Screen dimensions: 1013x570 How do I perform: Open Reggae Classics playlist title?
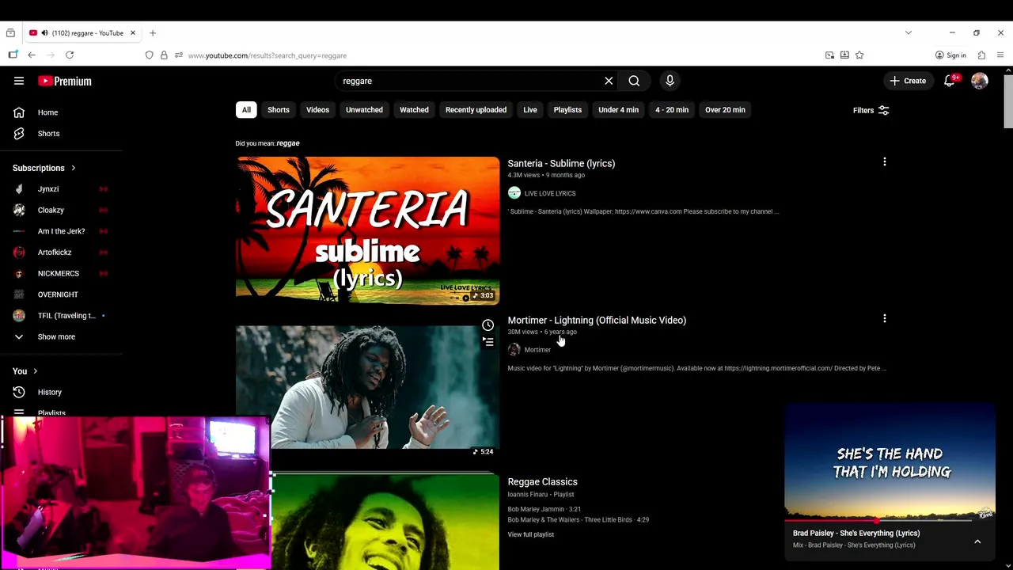(x=542, y=482)
